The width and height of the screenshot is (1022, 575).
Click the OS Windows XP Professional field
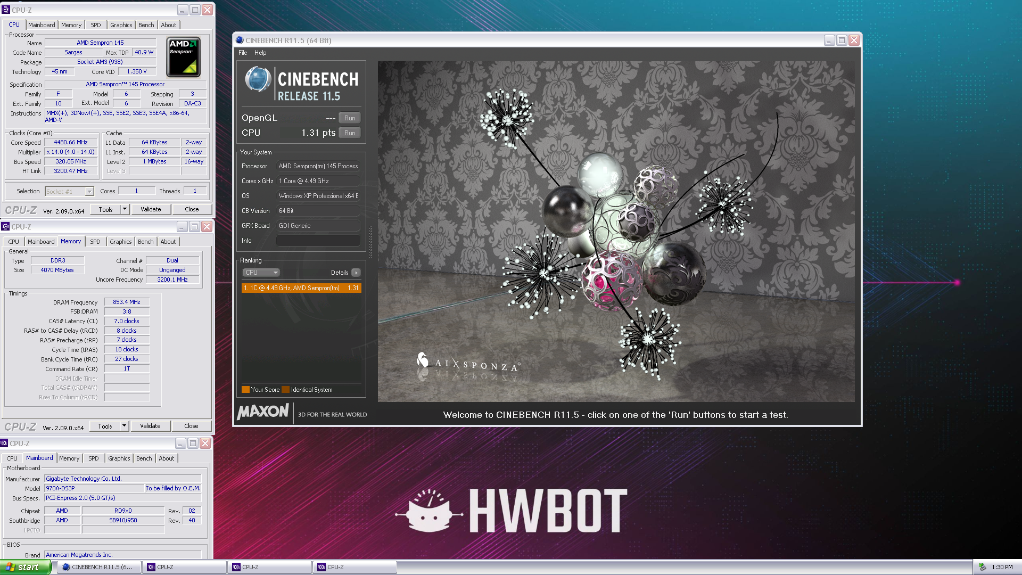(x=318, y=196)
